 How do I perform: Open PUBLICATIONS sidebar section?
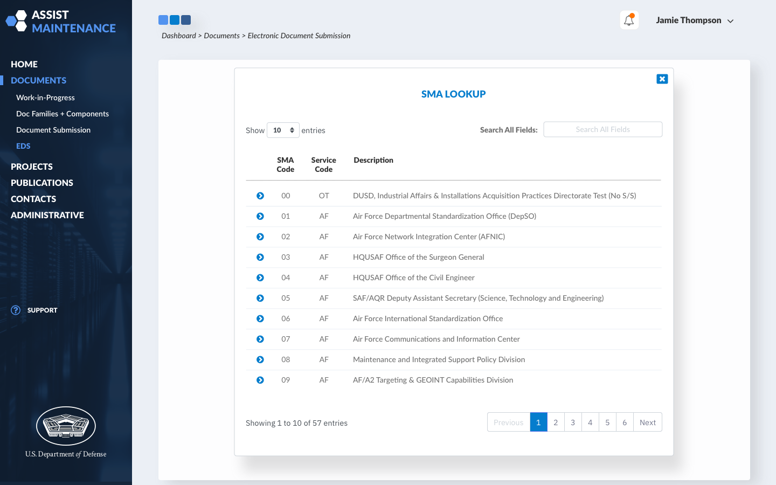[42, 183]
